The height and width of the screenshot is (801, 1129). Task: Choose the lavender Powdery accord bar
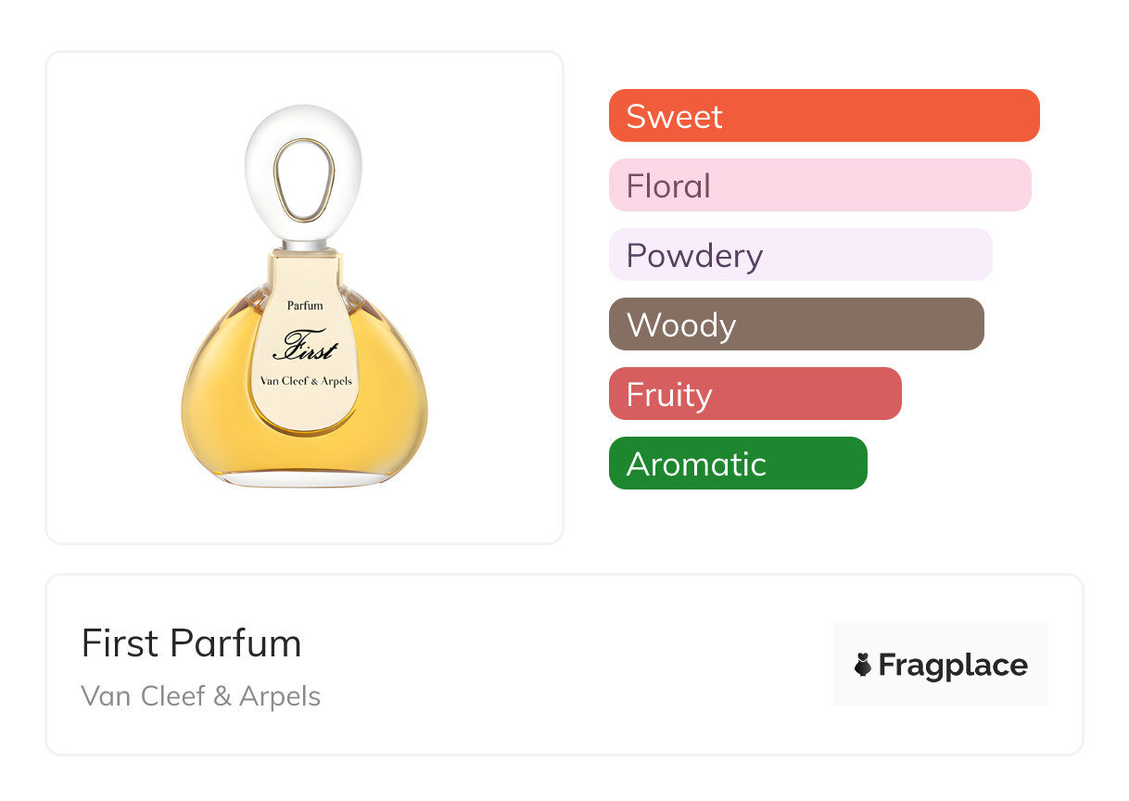[801, 255]
